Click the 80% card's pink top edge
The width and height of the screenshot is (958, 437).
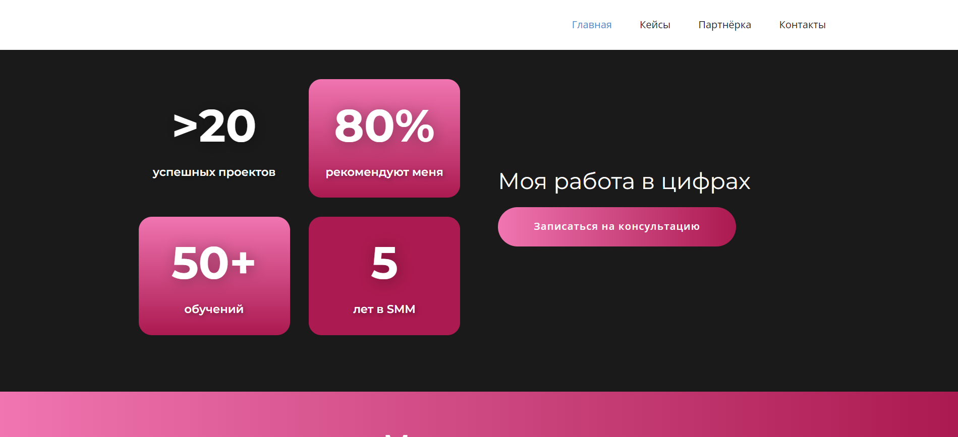(x=384, y=88)
